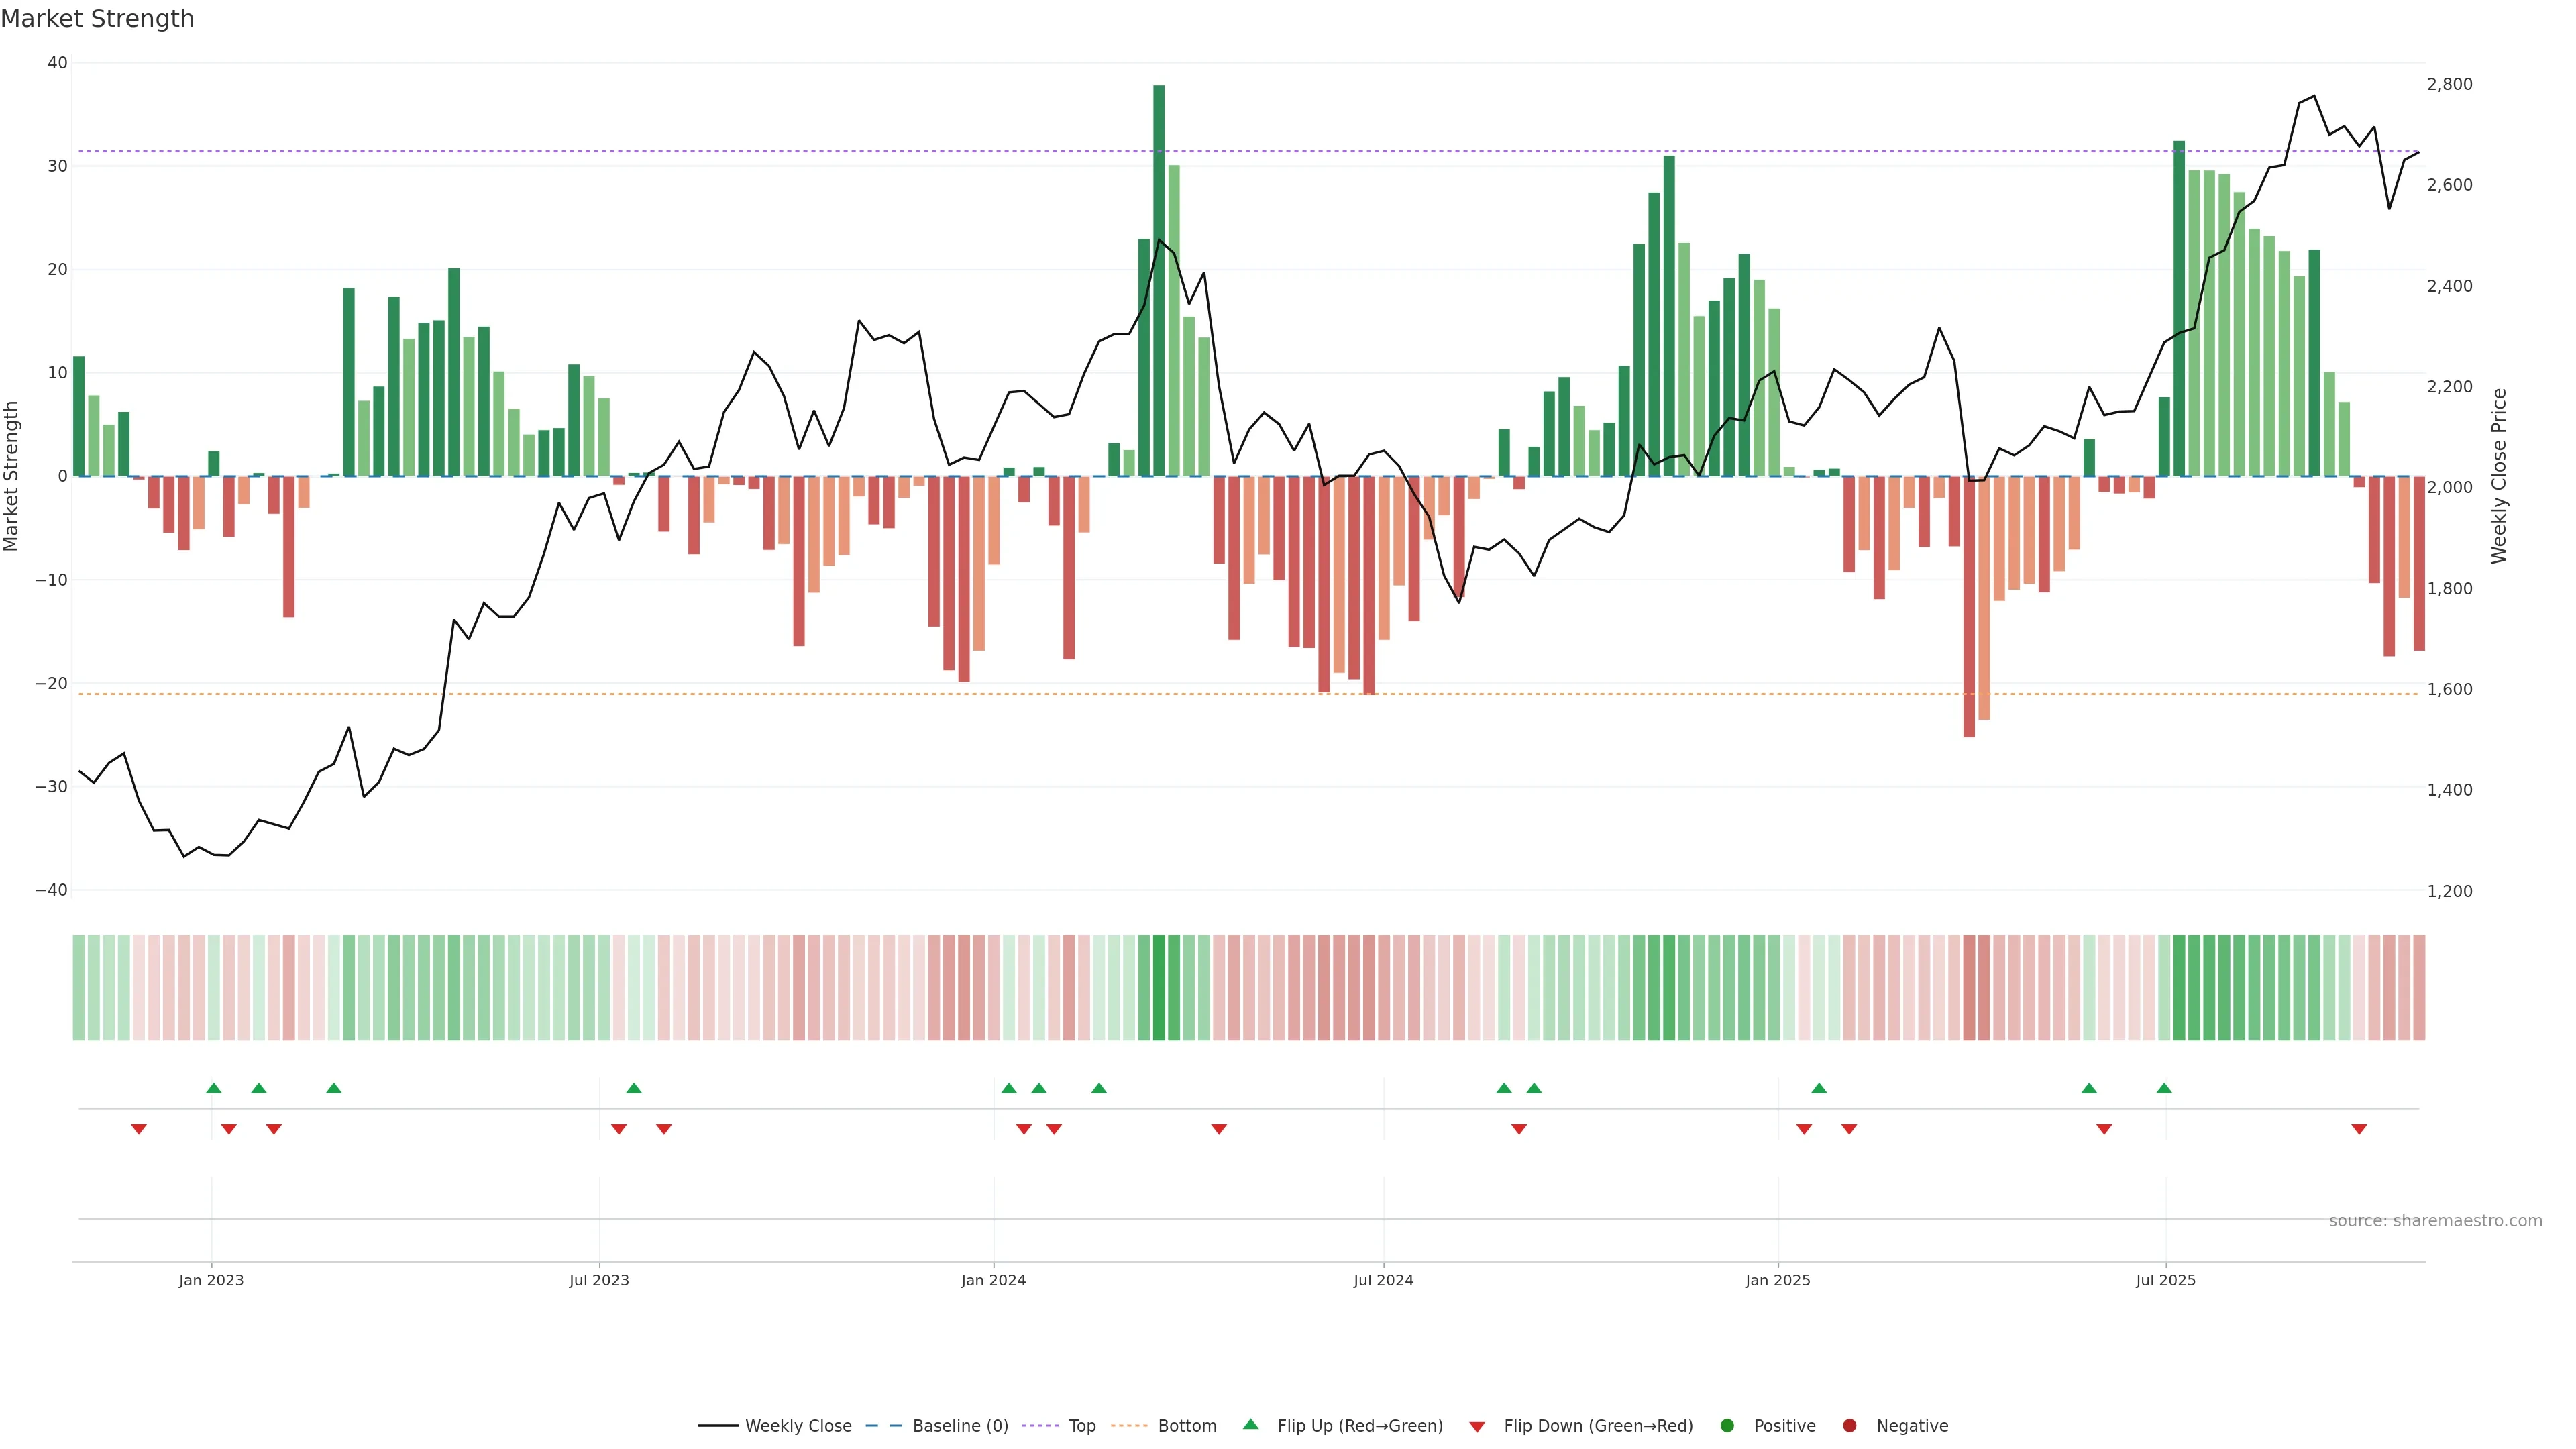Click the Jan 2024 x-axis label

click(x=993, y=1280)
